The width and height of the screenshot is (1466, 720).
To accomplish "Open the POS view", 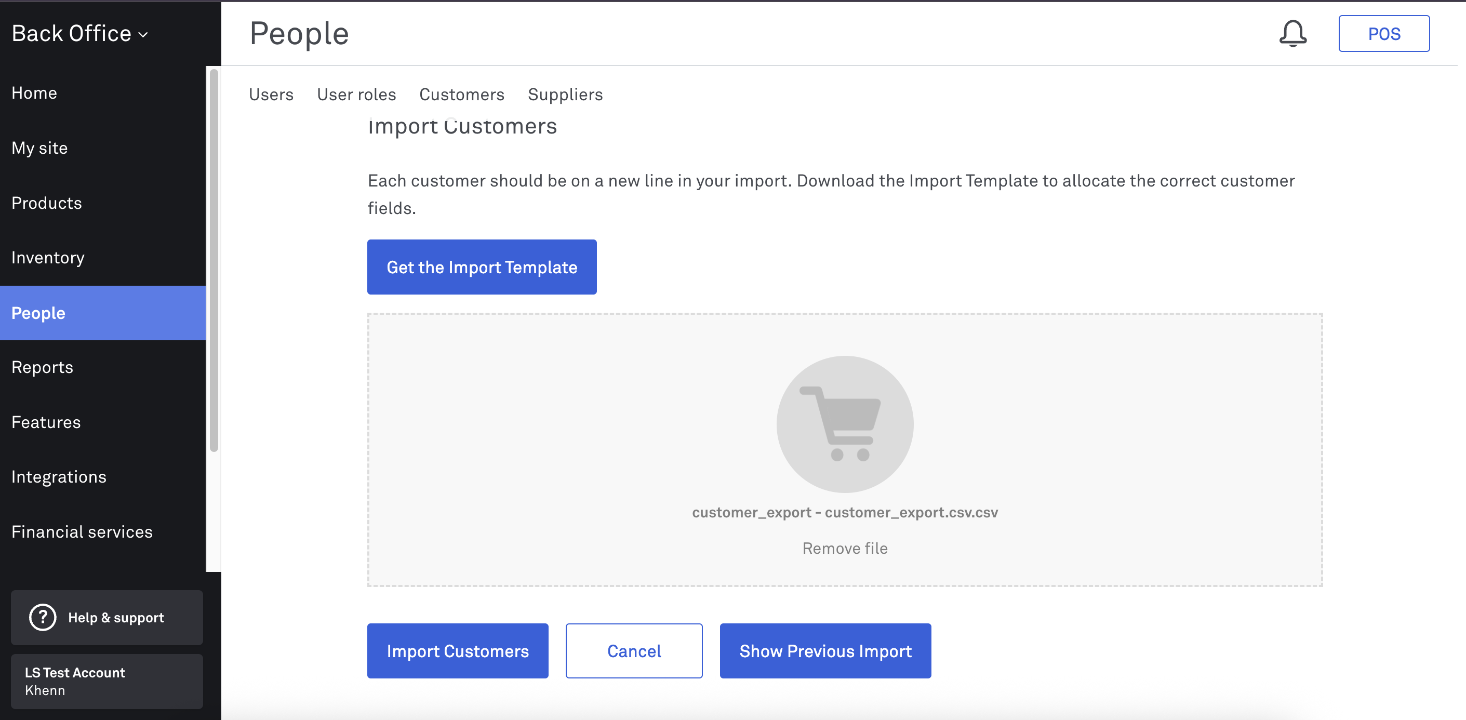I will (1383, 34).
